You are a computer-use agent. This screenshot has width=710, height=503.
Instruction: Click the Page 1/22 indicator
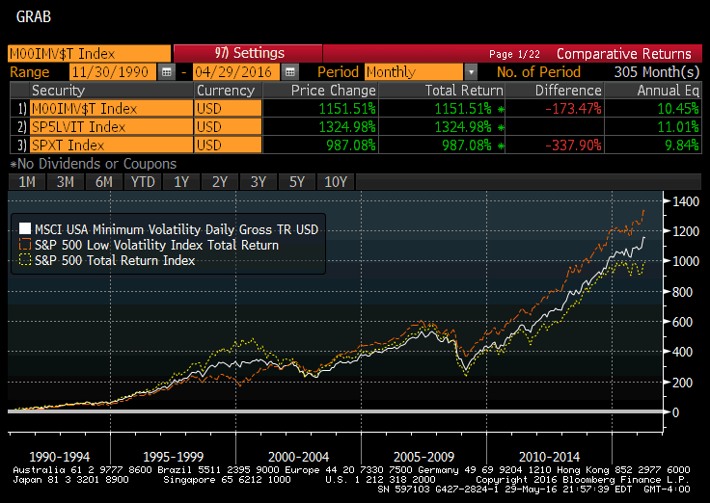pos(514,54)
